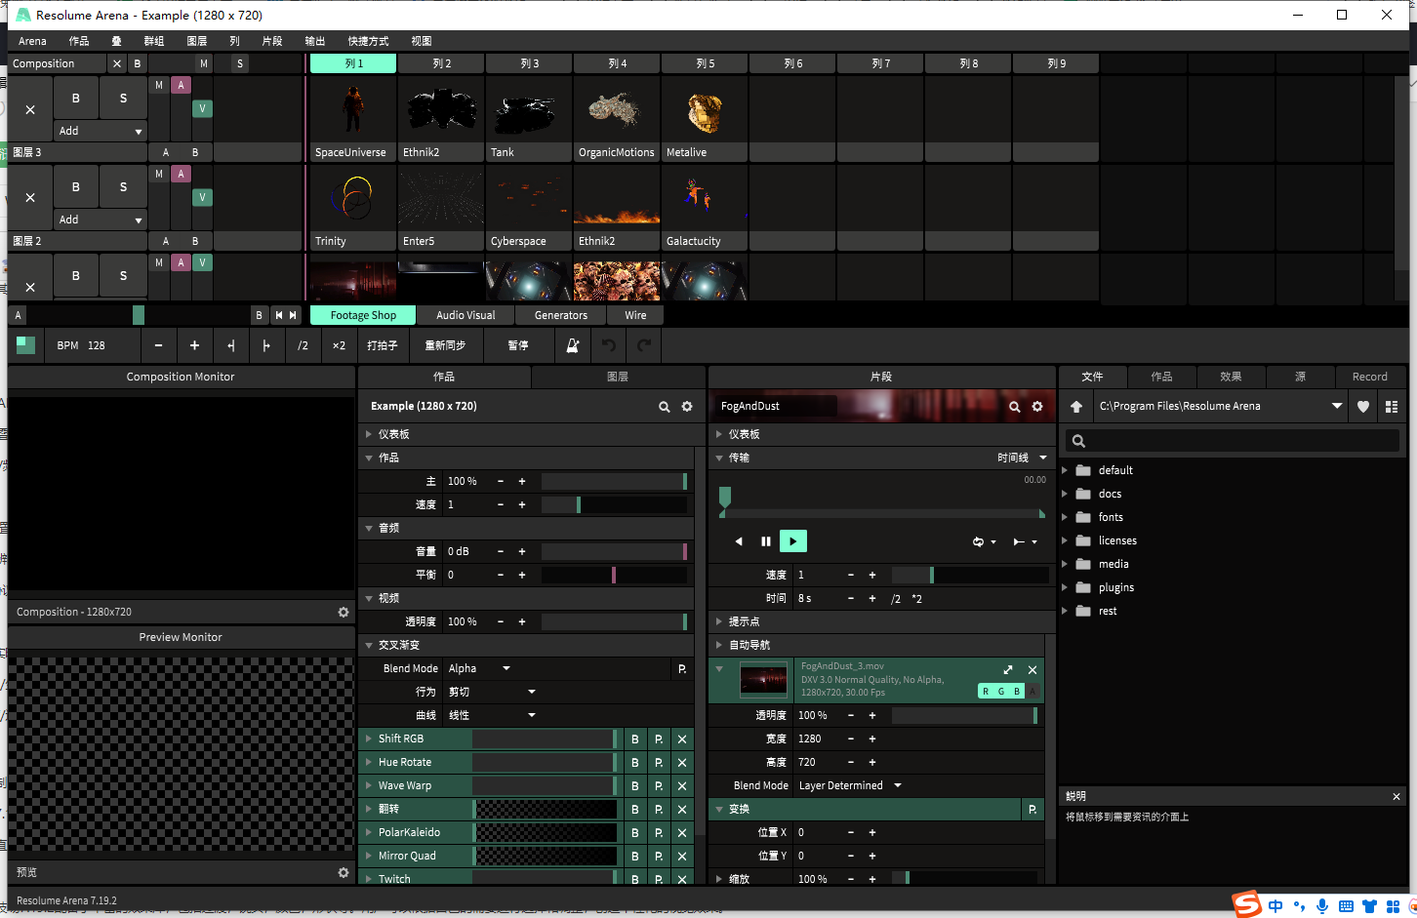The image size is (1417, 918).
Task: Click the expand icon on FogAndDust_3.mov source
Action: coord(1008,670)
